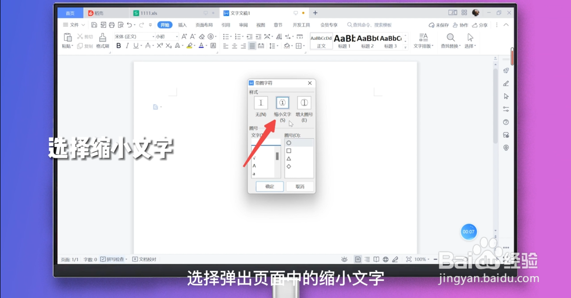Screen dimensions: 571x298
Task: Click the eye protection mode icon in status bar
Action: (x=344, y=260)
